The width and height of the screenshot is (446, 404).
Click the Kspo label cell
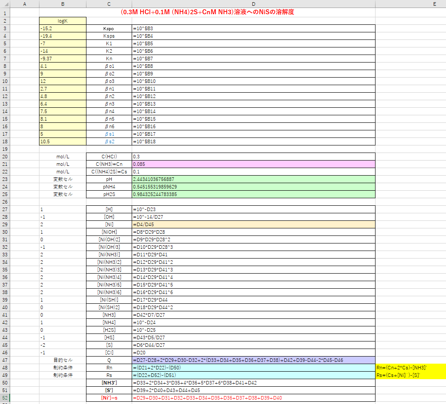click(x=109, y=28)
